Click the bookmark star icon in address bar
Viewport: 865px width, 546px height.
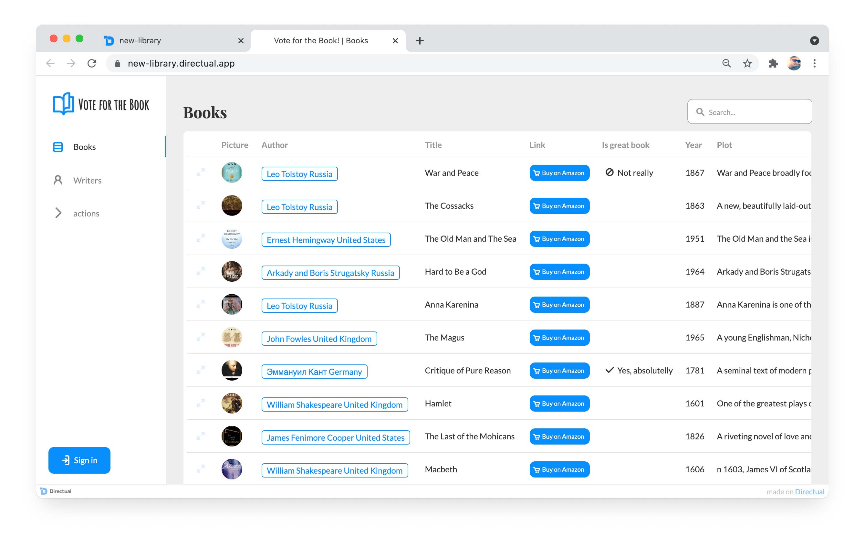pyautogui.click(x=747, y=64)
